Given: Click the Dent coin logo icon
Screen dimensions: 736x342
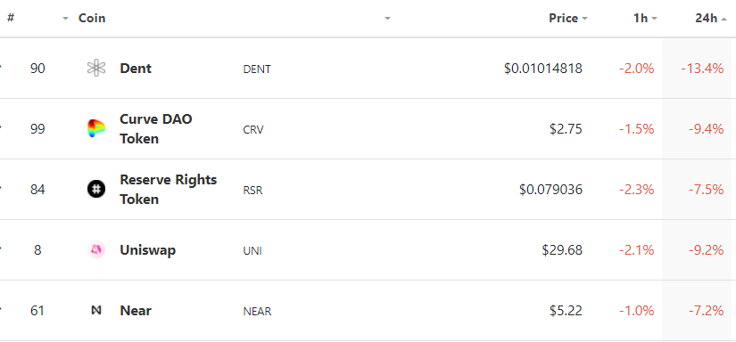Looking at the screenshot, I should 96,69.
